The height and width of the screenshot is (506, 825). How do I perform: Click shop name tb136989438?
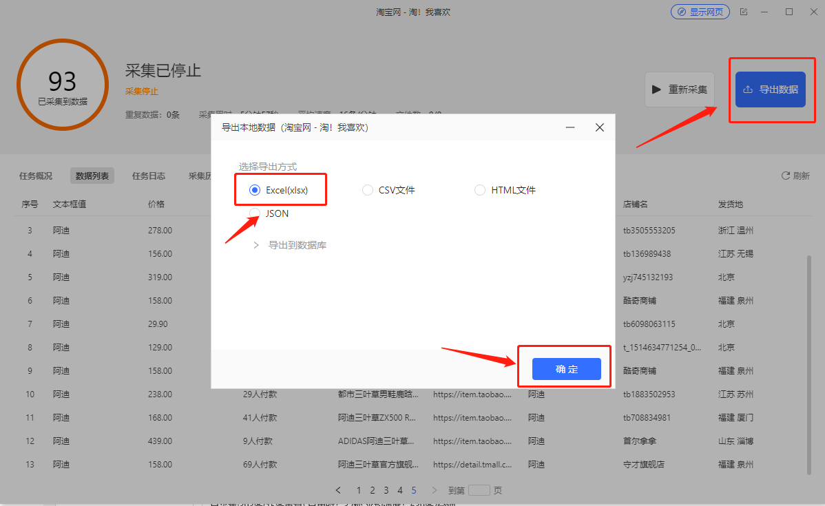tap(647, 253)
